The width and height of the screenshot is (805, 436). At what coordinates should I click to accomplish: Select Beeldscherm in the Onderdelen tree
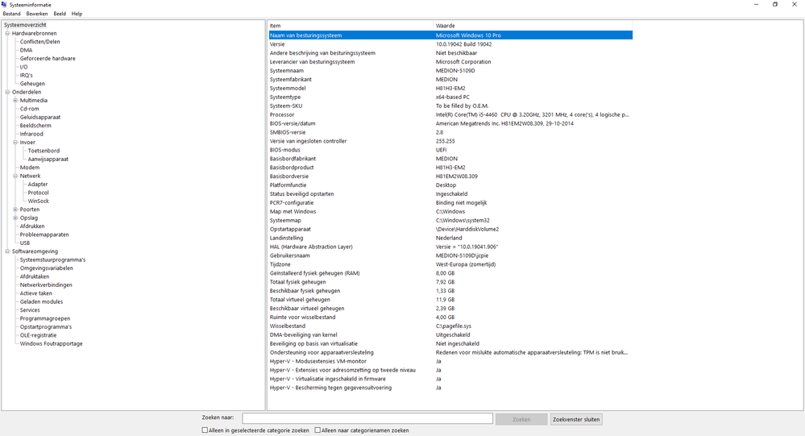[x=35, y=126]
